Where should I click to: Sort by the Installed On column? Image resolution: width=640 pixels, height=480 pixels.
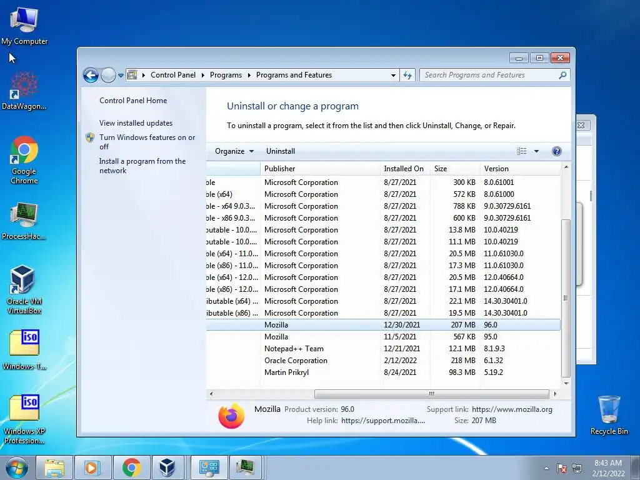[x=404, y=169]
